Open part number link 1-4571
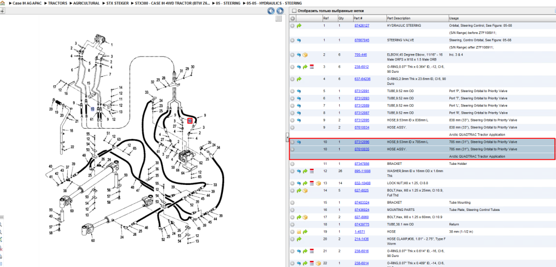The image size is (556, 267). click(x=360, y=231)
